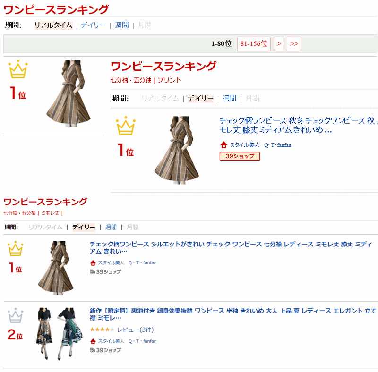378x372 pixels.
Task: Click the two-dress thumbnail of the 2位 item
Action: point(59,334)
